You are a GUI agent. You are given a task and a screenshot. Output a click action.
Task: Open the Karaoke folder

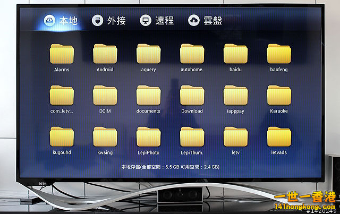[279, 96]
